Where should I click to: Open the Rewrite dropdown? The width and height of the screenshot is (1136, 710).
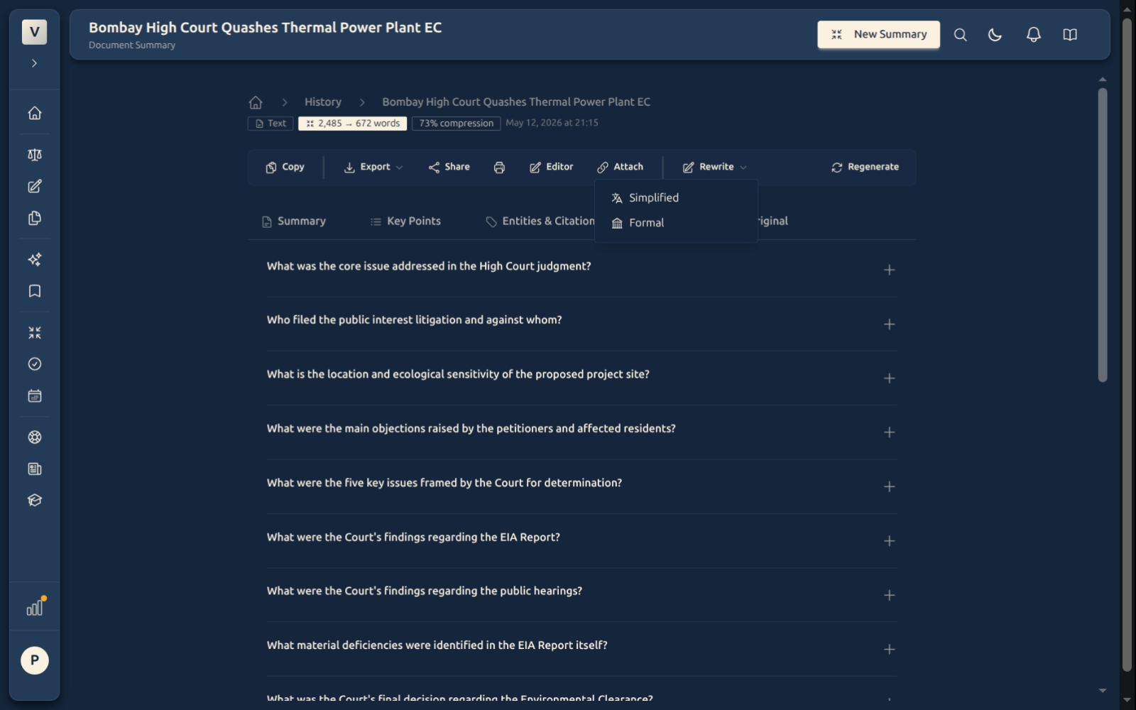click(x=714, y=167)
